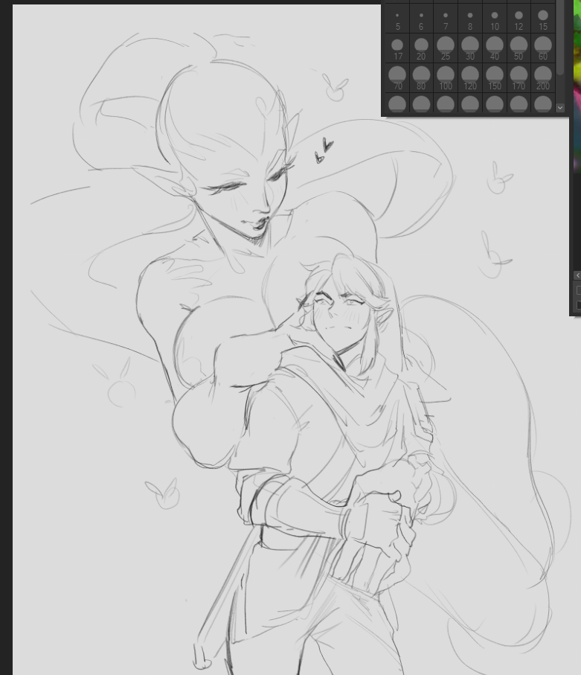Select the 20 brush size preset
This screenshot has height=675, width=581.
click(x=421, y=48)
